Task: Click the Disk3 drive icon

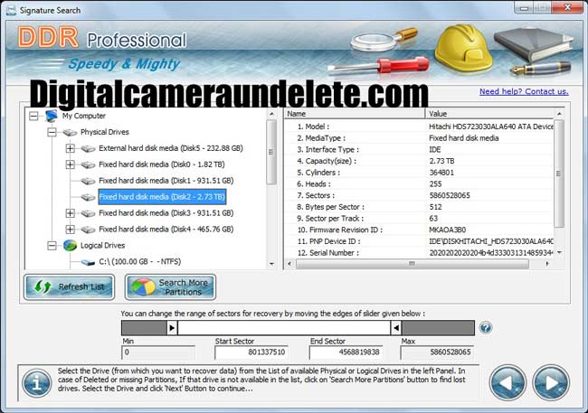Action: tap(88, 213)
